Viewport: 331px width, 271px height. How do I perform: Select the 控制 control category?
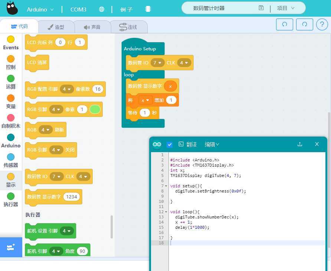11,63
